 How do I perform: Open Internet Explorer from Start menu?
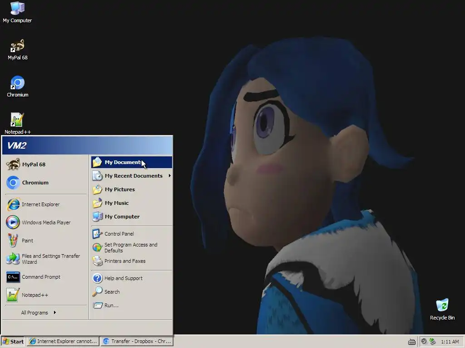pyautogui.click(x=46, y=204)
